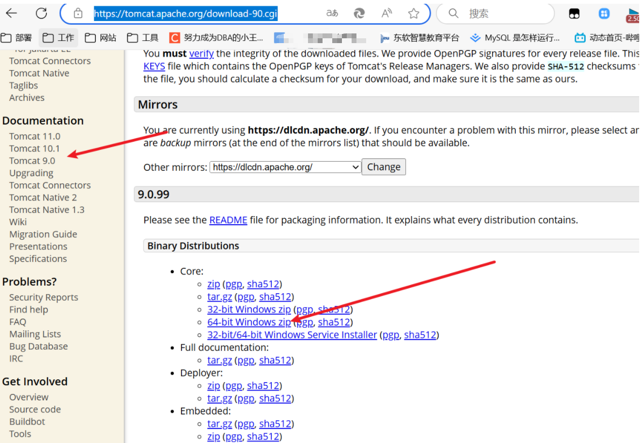The height and width of the screenshot is (443, 644).
Task: Open Tomcat Native 1.3 documentation
Action: point(47,210)
